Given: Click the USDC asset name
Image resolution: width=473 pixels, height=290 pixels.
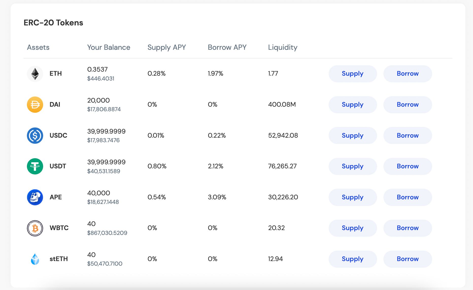Looking at the screenshot, I should pos(58,135).
